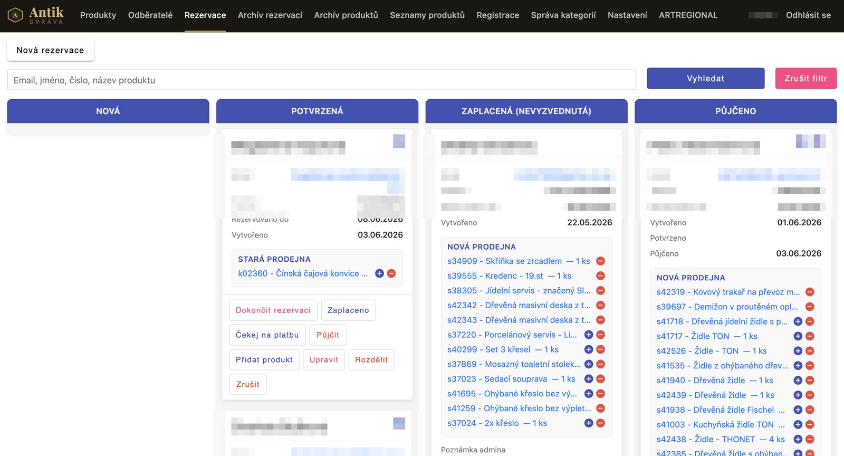Remove s37869 Mosazný toaletní stolek
844x456 pixels.
pos(600,365)
